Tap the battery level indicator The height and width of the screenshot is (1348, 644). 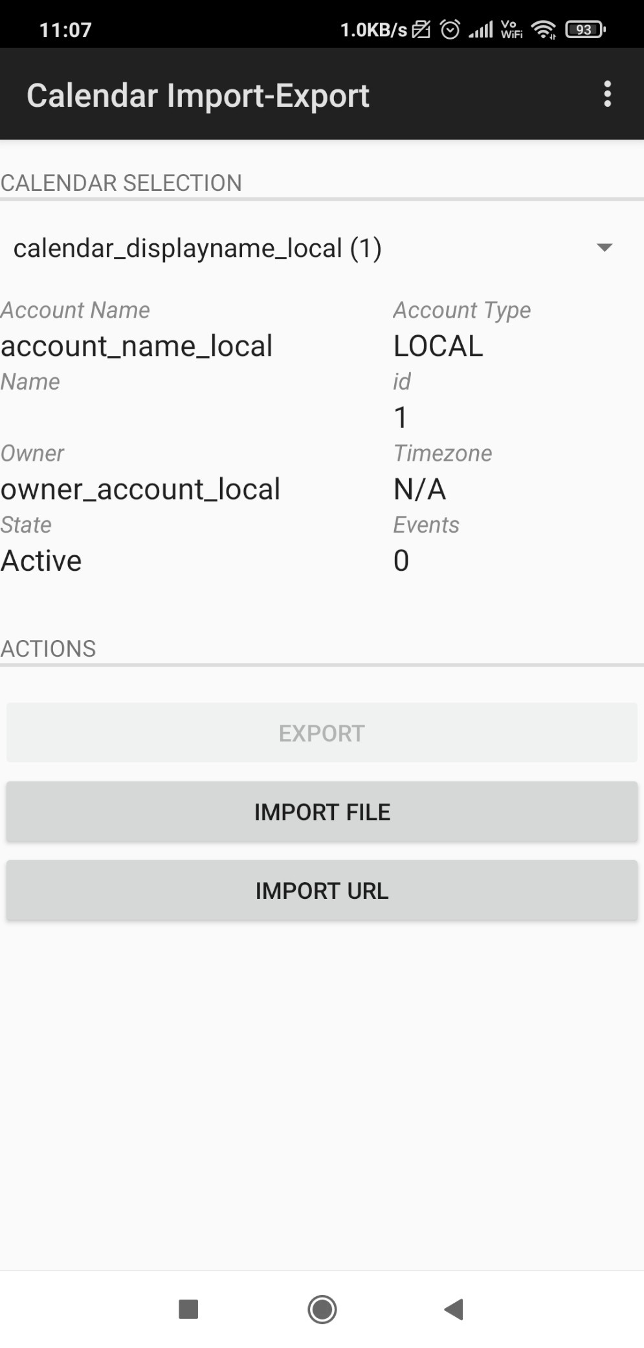(x=585, y=30)
